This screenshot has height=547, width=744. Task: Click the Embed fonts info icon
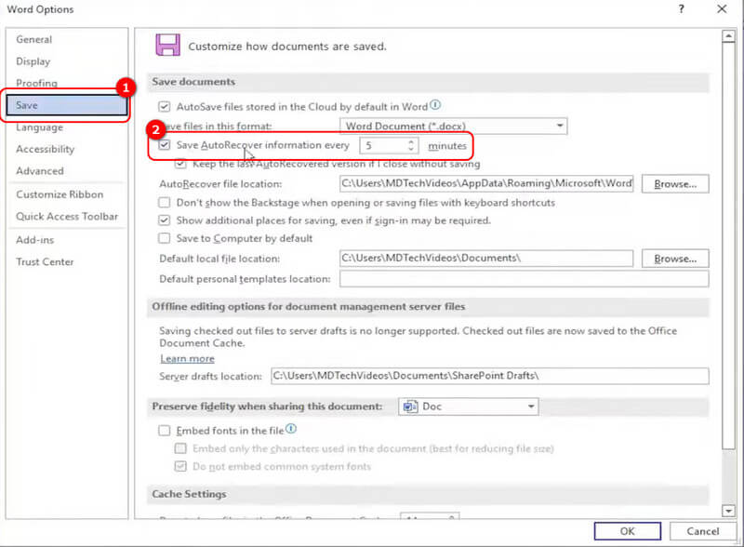pos(291,429)
